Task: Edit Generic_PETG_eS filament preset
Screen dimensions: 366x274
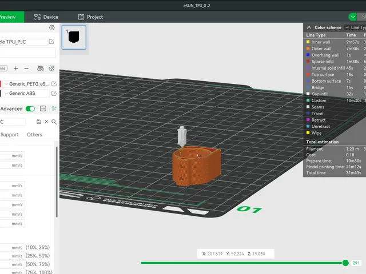Action: coord(54,84)
